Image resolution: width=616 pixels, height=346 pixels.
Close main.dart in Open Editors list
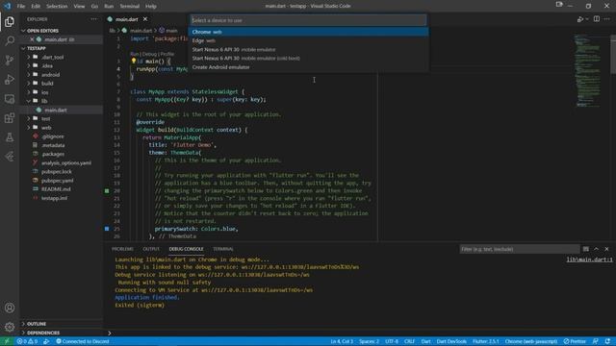tap(32, 39)
